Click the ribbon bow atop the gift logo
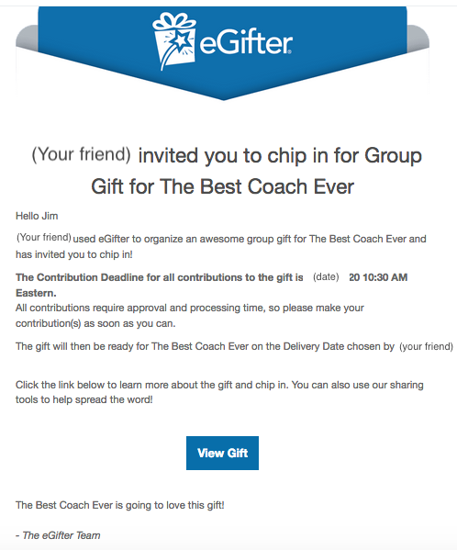This screenshot has width=457, height=550. click(174, 21)
